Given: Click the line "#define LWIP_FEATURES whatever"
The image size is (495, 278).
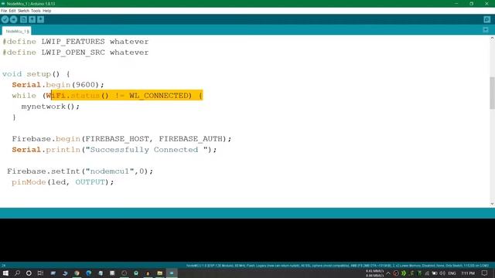Looking at the screenshot, I should coord(76,42).
